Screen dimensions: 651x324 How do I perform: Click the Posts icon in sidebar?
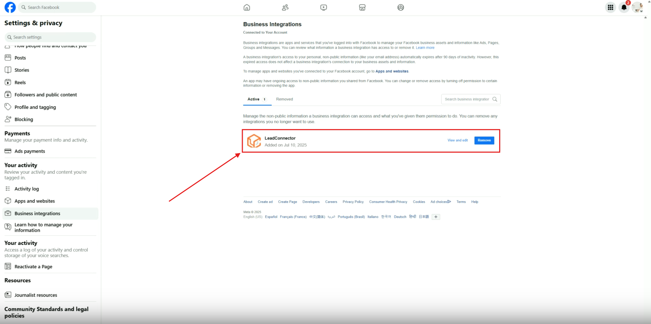click(8, 57)
